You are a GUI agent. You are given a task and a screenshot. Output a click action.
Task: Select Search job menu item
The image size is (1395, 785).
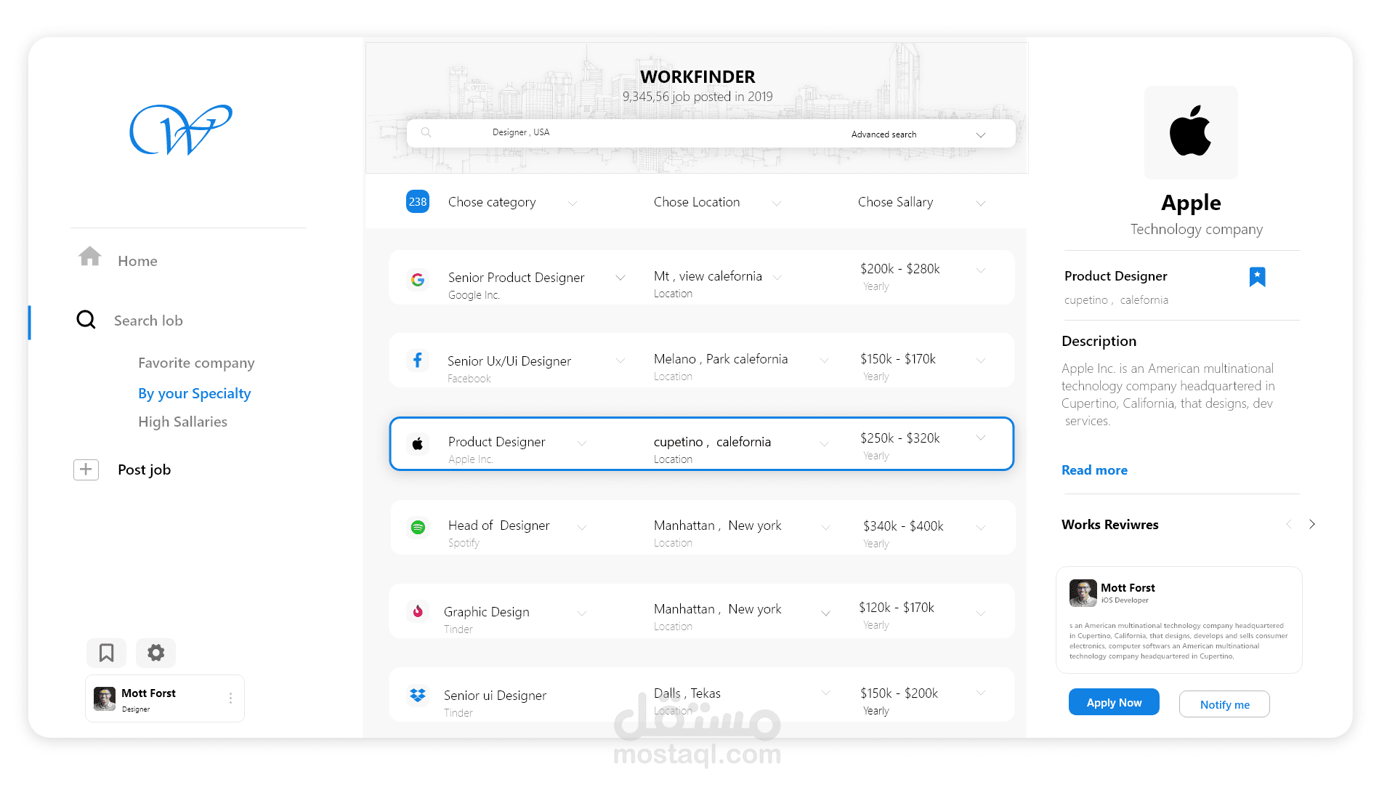tap(148, 321)
